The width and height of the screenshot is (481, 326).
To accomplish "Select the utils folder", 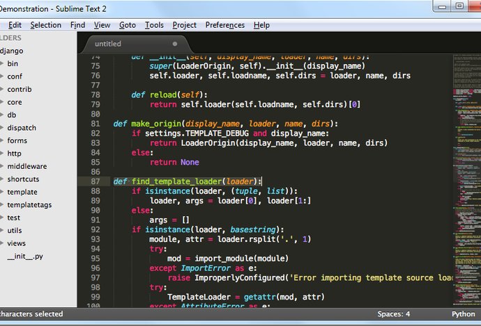I will click(x=15, y=231).
